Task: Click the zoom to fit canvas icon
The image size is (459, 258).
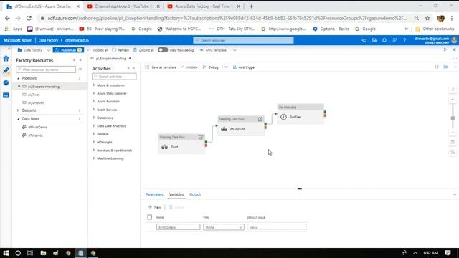Action: pyautogui.click(x=453, y=142)
